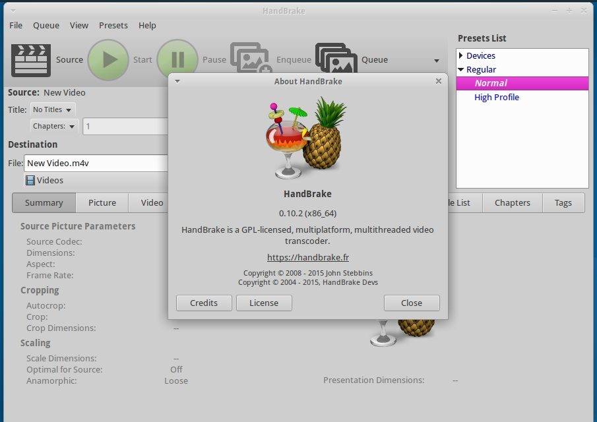Click the Presets List heading
The height and width of the screenshot is (422, 597).
pos(482,38)
